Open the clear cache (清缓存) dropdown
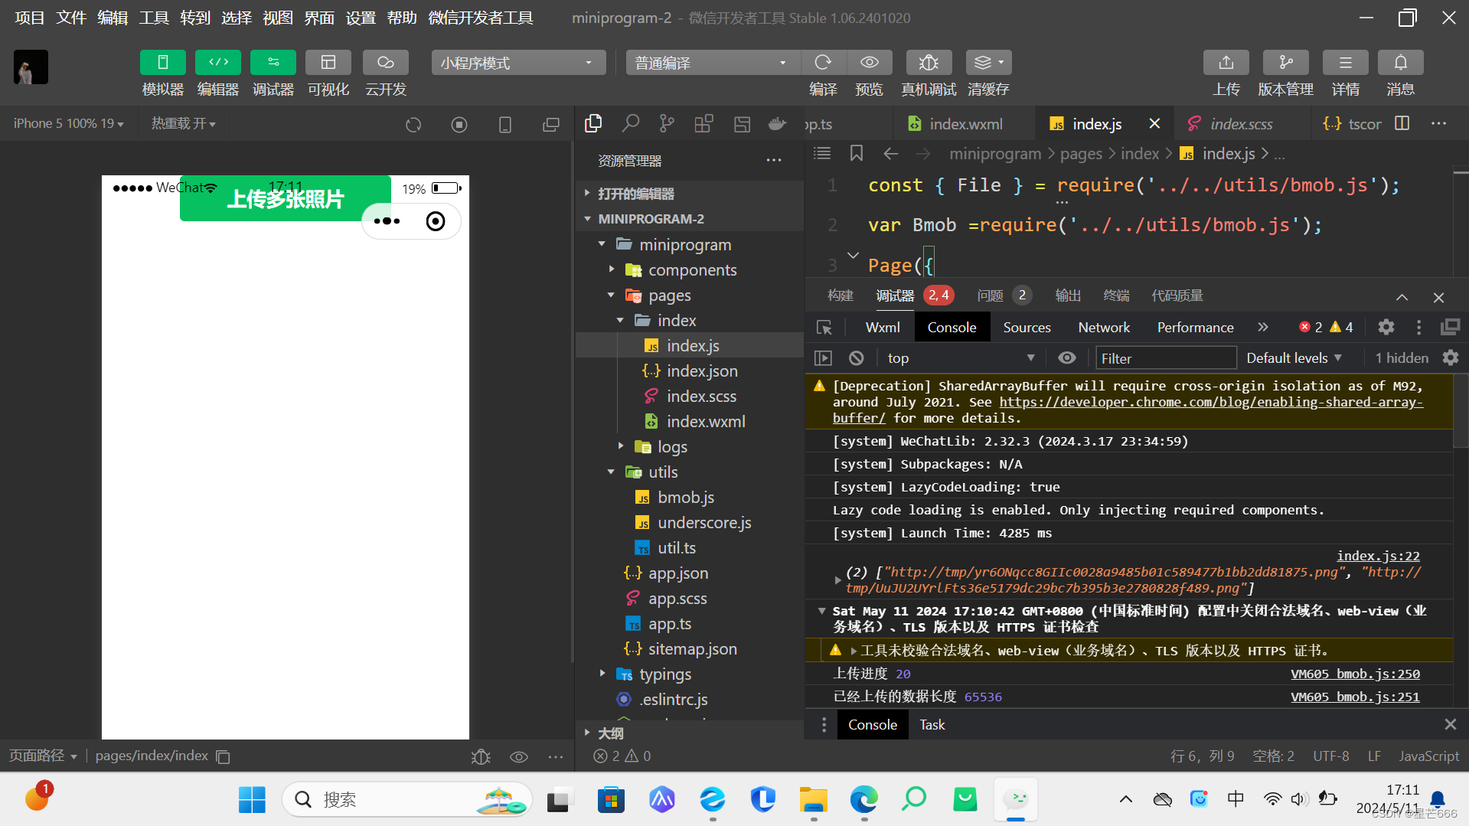The height and width of the screenshot is (826, 1469). [988, 63]
